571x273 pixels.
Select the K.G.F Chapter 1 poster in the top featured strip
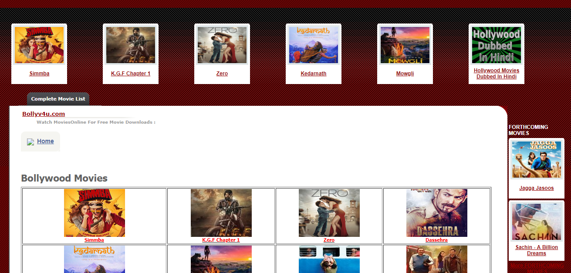click(x=131, y=45)
